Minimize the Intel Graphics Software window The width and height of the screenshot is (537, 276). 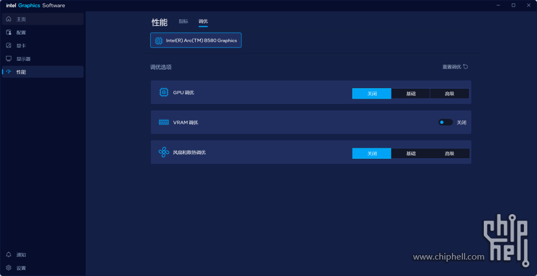tap(498, 5)
